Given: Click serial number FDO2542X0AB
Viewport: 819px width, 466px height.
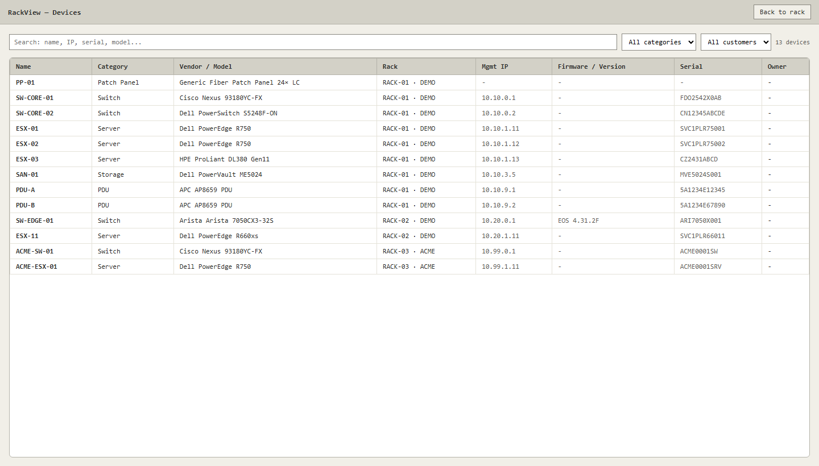Looking at the screenshot, I should [x=701, y=98].
